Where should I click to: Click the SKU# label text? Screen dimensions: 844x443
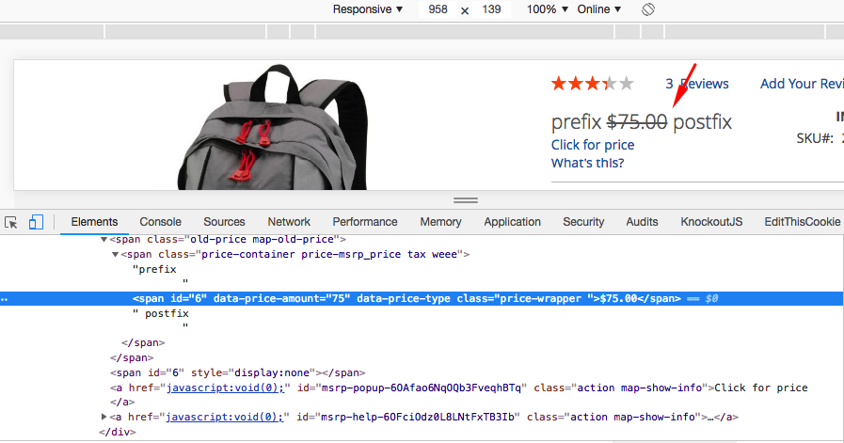(815, 138)
